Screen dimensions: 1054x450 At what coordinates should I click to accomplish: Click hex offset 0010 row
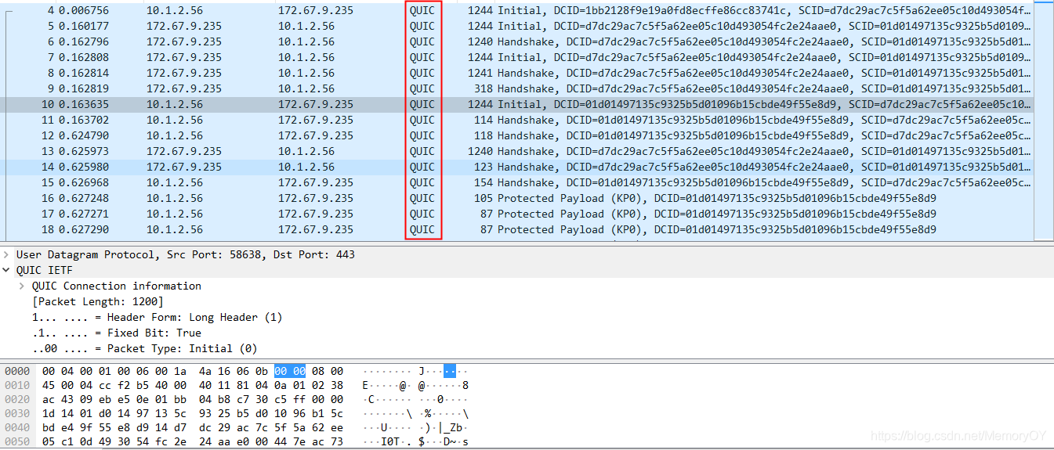click(x=237, y=385)
